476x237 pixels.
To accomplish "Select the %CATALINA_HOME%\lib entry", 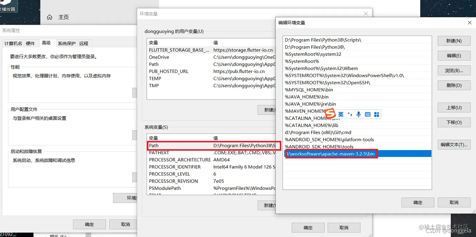I will (x=357, y=125).
